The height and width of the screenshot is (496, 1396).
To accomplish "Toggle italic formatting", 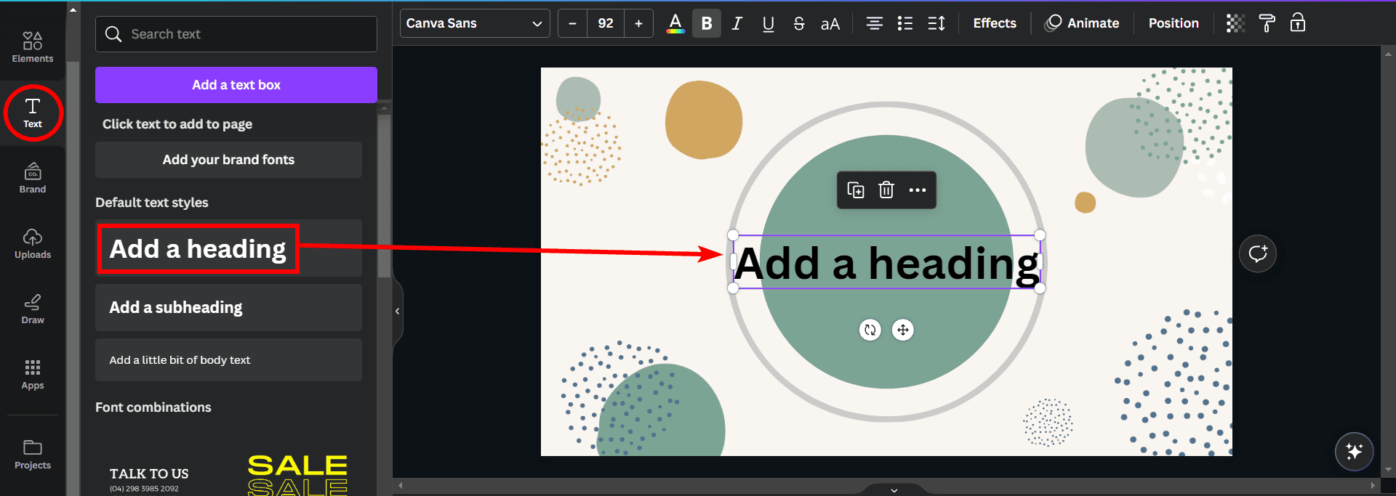I will click(x=737, y=23).
